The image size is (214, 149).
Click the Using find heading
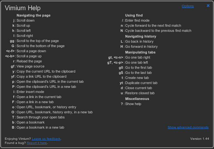click(x=134, y=15)
